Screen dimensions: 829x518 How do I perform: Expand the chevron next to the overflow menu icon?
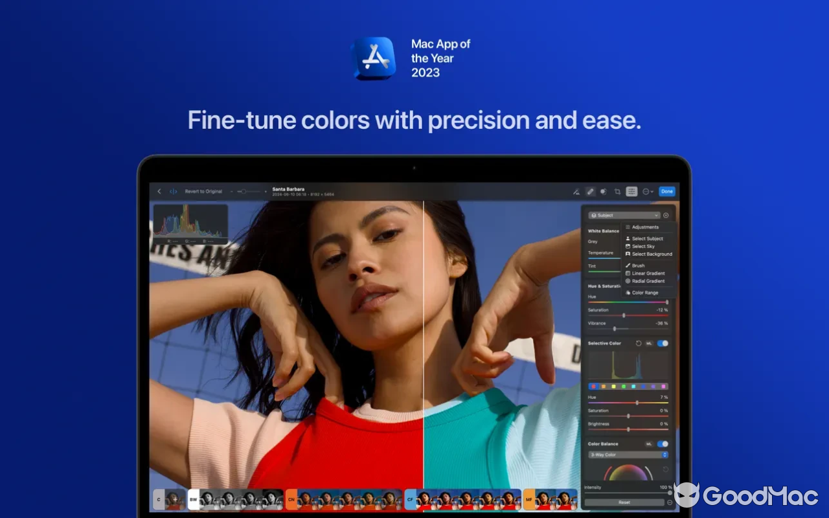[652, 192]
